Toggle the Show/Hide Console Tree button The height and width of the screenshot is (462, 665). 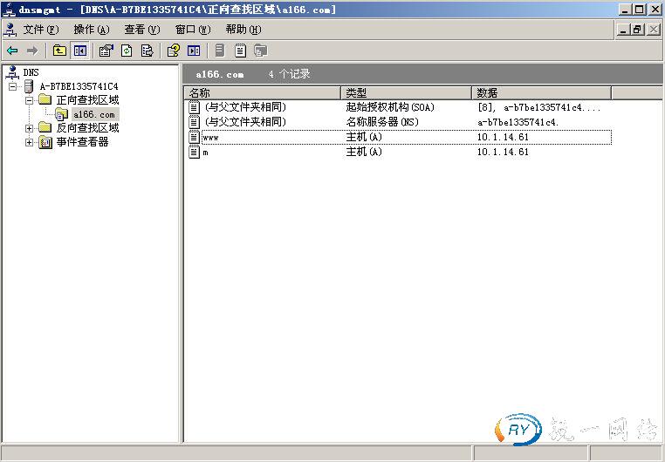tap(79, 51)
